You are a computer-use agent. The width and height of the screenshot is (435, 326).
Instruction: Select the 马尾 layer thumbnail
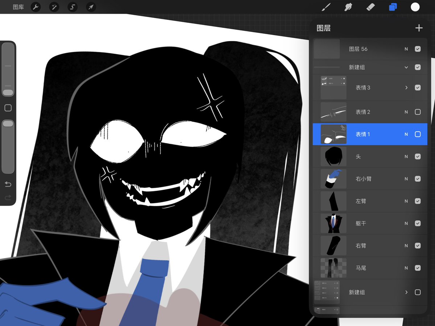(x=333, y=268)
